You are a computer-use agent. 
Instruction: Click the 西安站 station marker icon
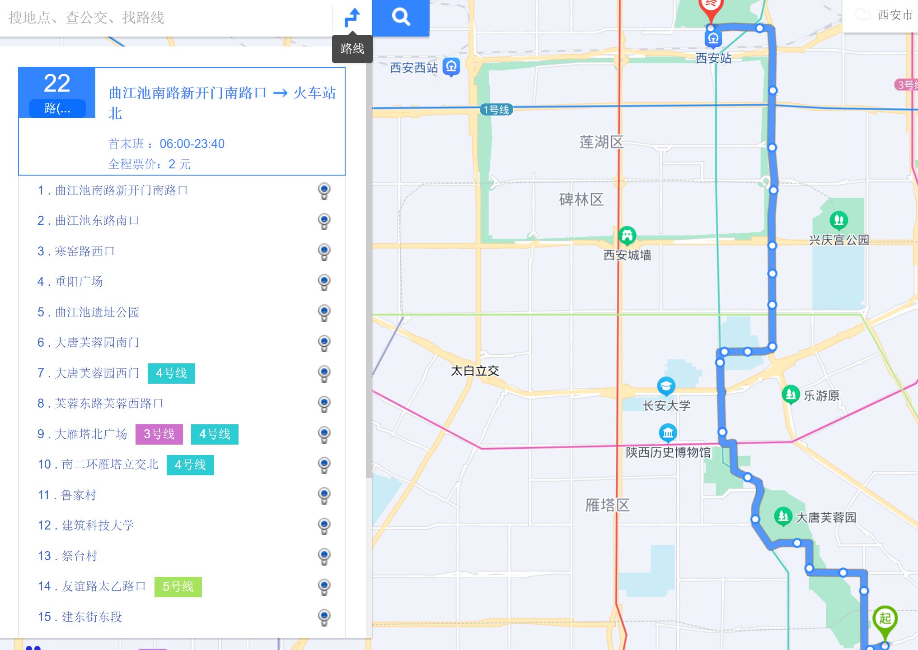(x=713, y=40)
